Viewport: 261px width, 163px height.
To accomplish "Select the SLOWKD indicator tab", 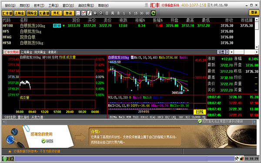I will pos(196,117).
